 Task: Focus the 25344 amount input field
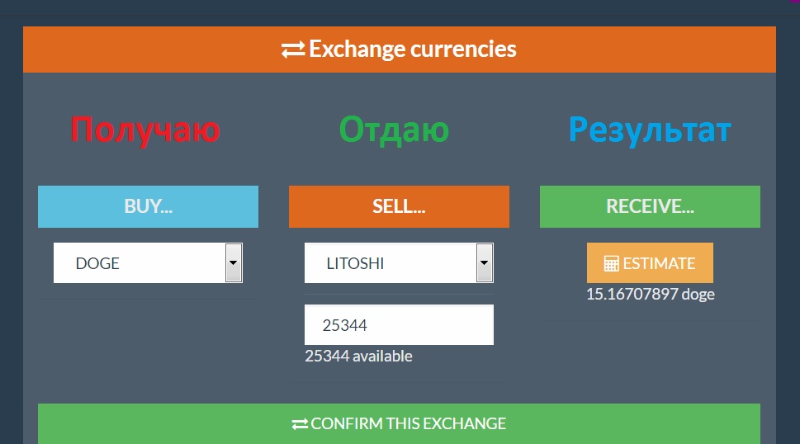click(399, 325)
